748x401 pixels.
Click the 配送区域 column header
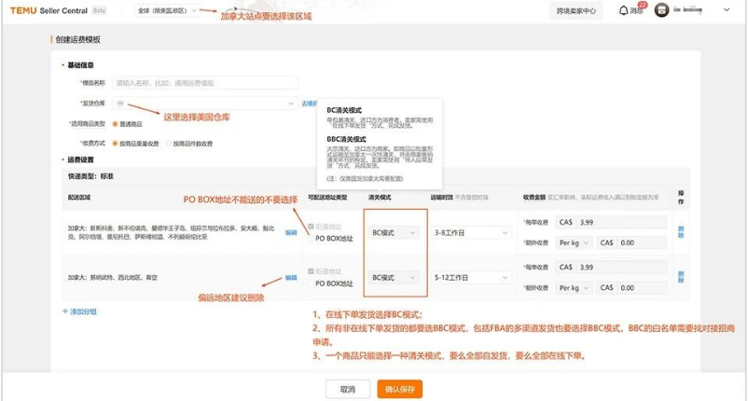pyautogui.click(x=79, y=197)
